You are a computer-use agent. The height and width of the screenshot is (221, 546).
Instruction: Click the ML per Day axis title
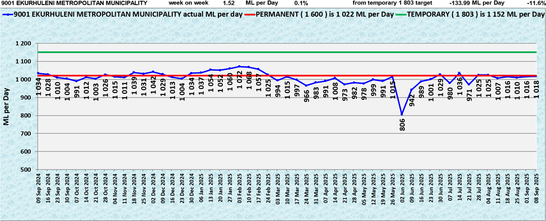[6, 107]
